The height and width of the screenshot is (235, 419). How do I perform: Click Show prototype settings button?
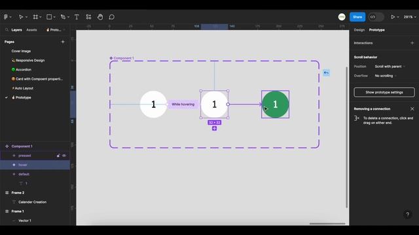(x=384, y=92)
